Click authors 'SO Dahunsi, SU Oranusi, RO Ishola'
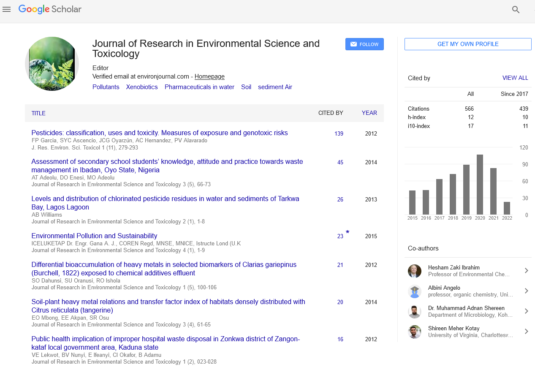The width and height of the screenshot is (535, 367). point(76,280)
